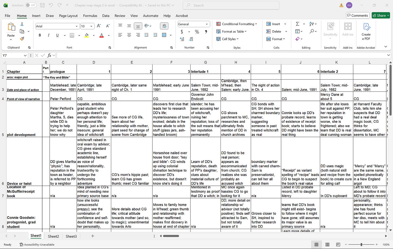Expand Format as Table menu
The height and width of the screenshot is (249, 393).
coord(231,31)
